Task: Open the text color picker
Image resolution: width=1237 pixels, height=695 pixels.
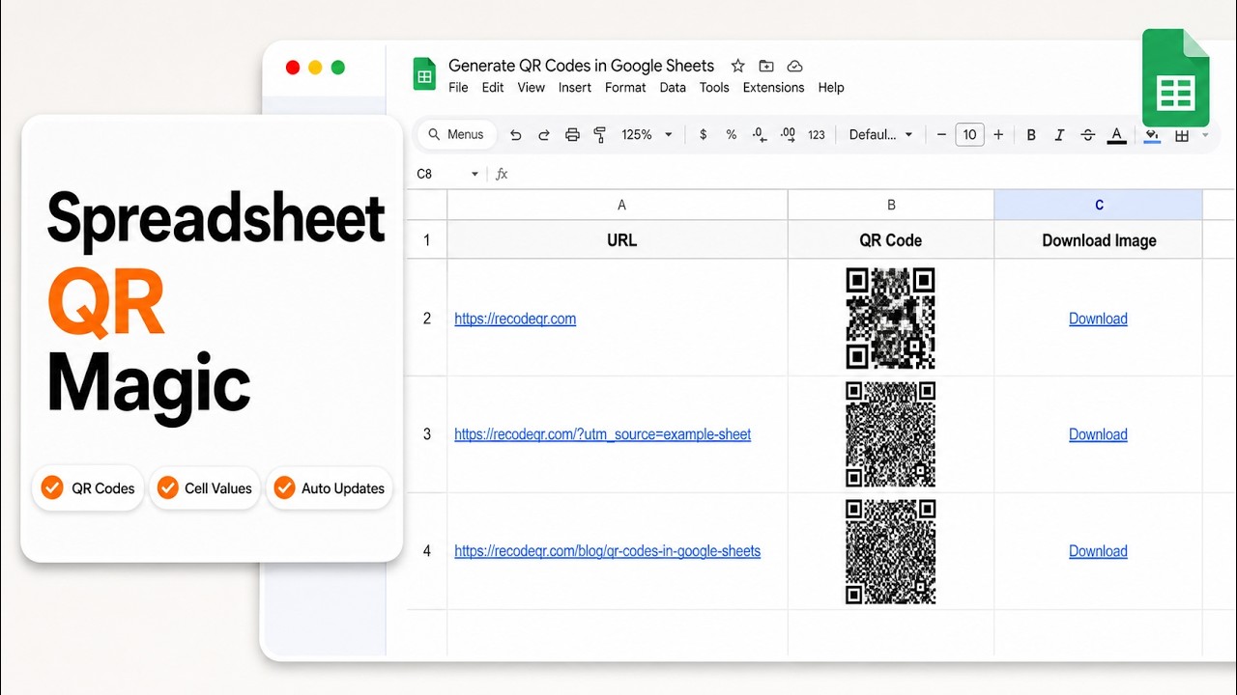Action: (1116, 135)
